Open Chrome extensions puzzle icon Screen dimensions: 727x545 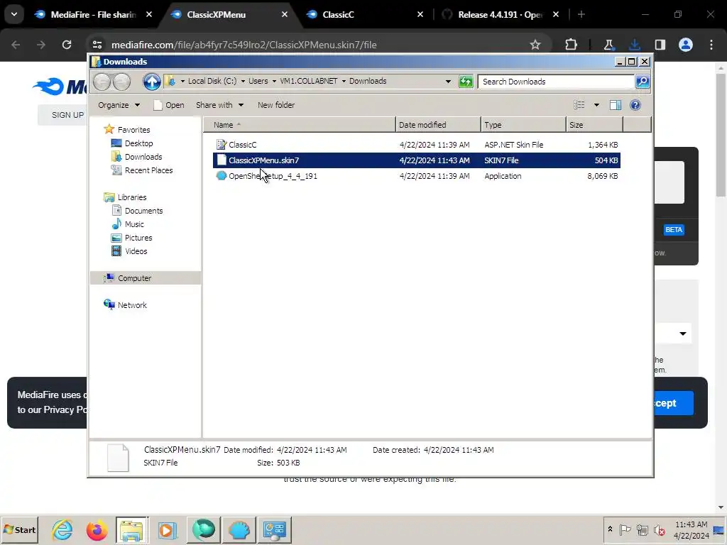572,45
